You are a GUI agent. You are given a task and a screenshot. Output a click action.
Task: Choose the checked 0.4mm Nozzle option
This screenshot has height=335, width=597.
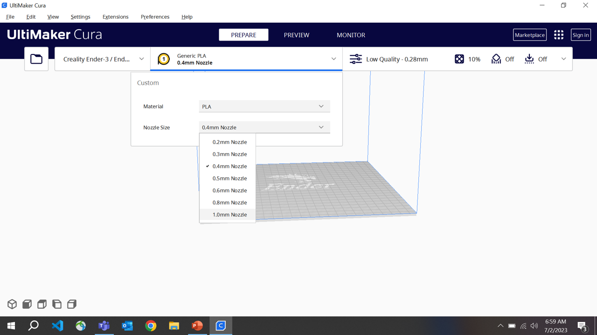coord(228,166)
